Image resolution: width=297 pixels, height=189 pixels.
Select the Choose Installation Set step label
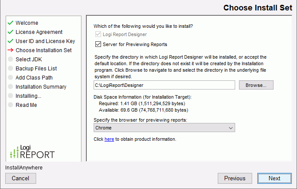[44, 50]
